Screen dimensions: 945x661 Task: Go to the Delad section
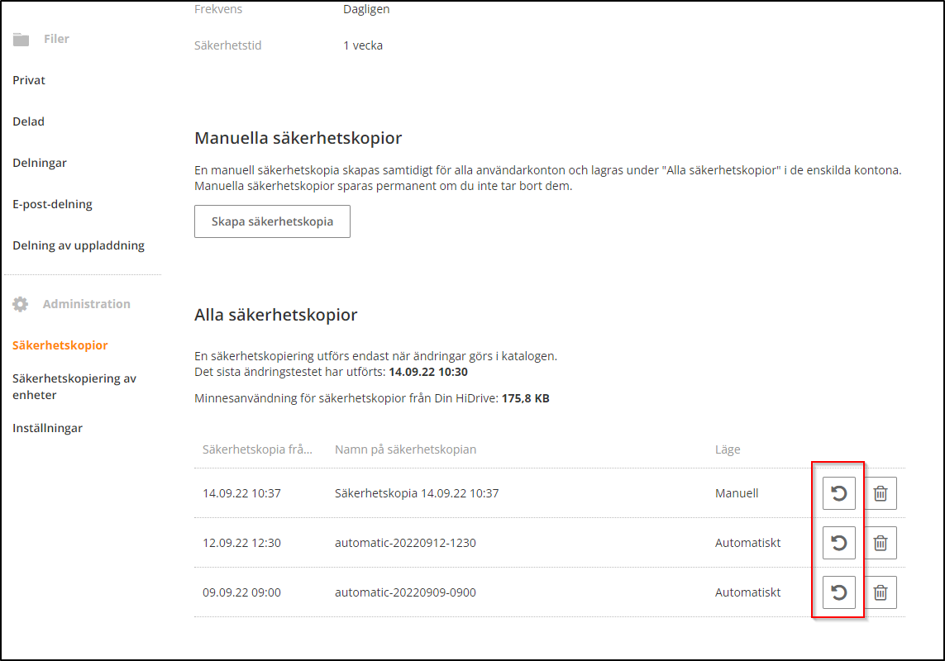click(28, 121)
